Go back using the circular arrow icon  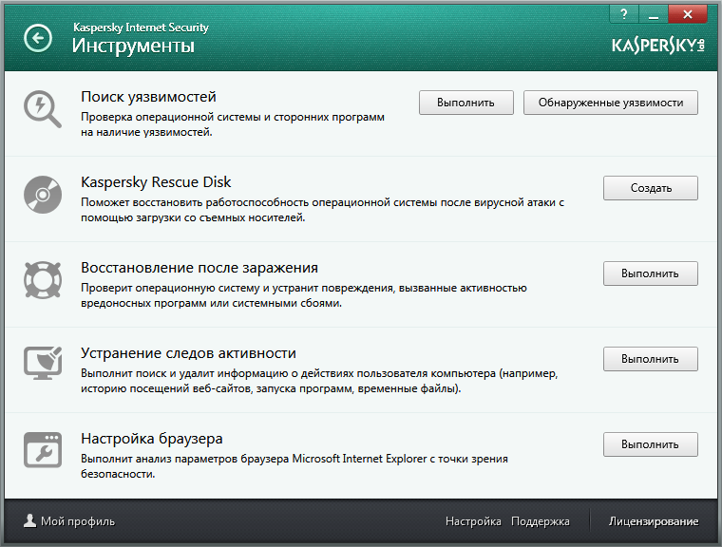click(38, 38)
